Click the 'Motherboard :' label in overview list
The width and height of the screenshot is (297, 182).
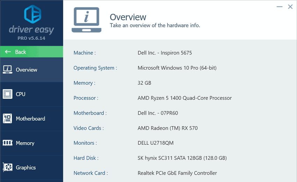90,113
